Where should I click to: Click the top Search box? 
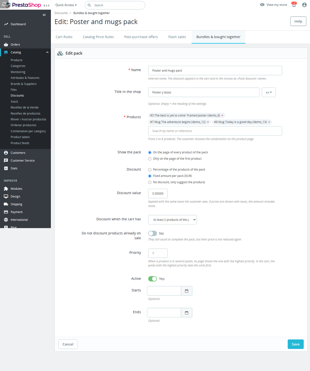point(115,5)
